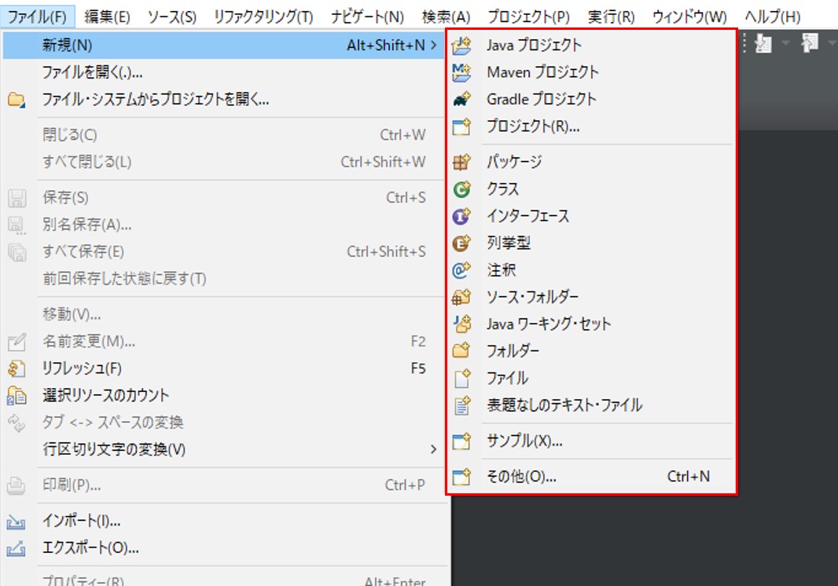Click the green クラス icon
This screenshot has width=838, height=586.
[x=461, y=189]
